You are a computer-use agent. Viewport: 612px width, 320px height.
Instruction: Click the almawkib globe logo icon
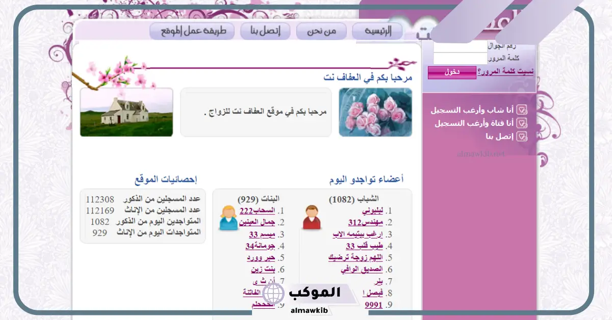point(273,295)
